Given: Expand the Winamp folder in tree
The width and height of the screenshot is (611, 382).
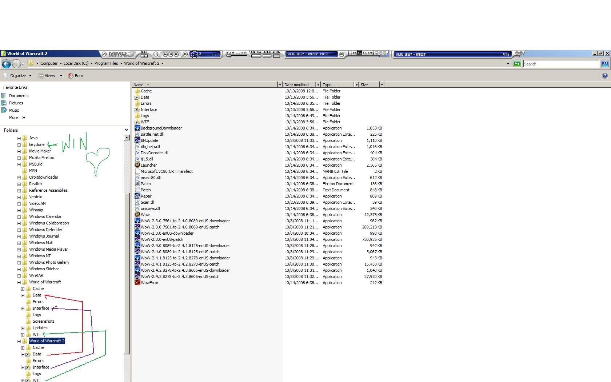Looking at the screenshot, I should coord(19,210).
